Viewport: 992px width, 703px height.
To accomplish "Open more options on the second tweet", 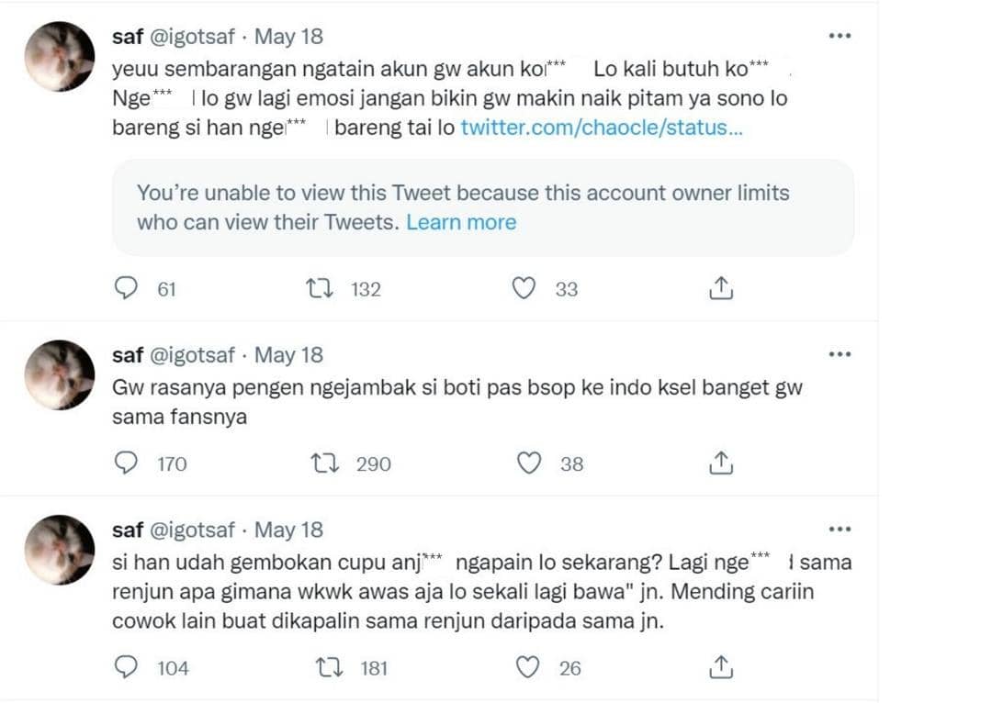I will point(839,352).
